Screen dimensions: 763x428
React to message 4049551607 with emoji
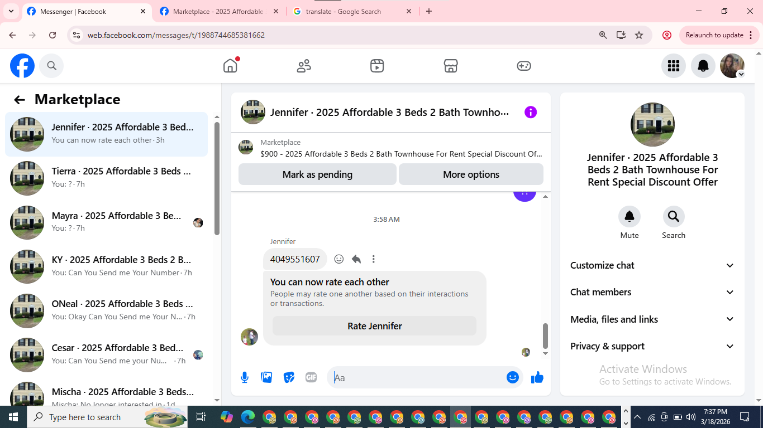[338, 259]
